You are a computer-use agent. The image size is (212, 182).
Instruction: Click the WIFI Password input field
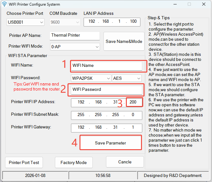pyautogui.click(x=107, y=89)
